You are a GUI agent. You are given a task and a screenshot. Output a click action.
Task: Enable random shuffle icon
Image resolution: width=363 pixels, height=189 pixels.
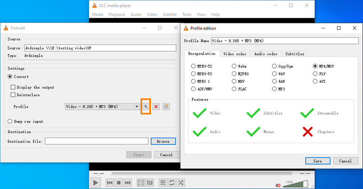tap(181, 183)
